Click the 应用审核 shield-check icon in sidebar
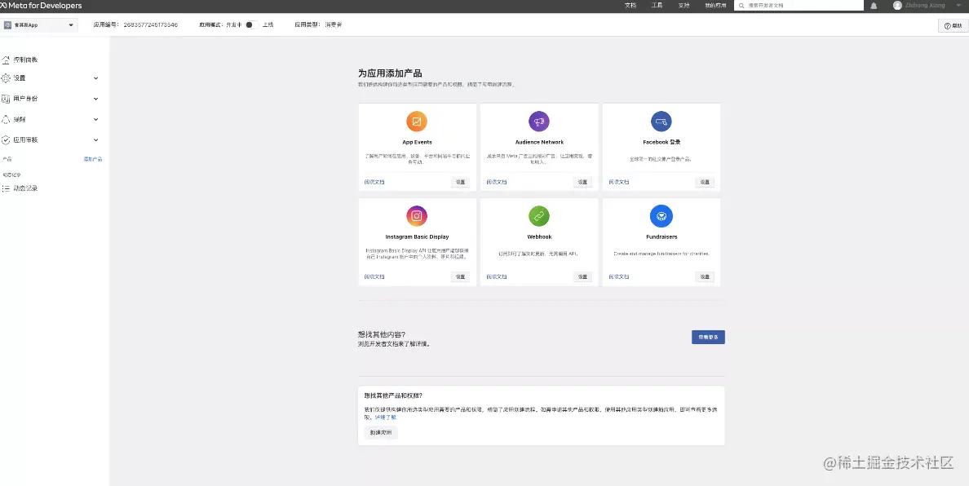 pos(7,140)
